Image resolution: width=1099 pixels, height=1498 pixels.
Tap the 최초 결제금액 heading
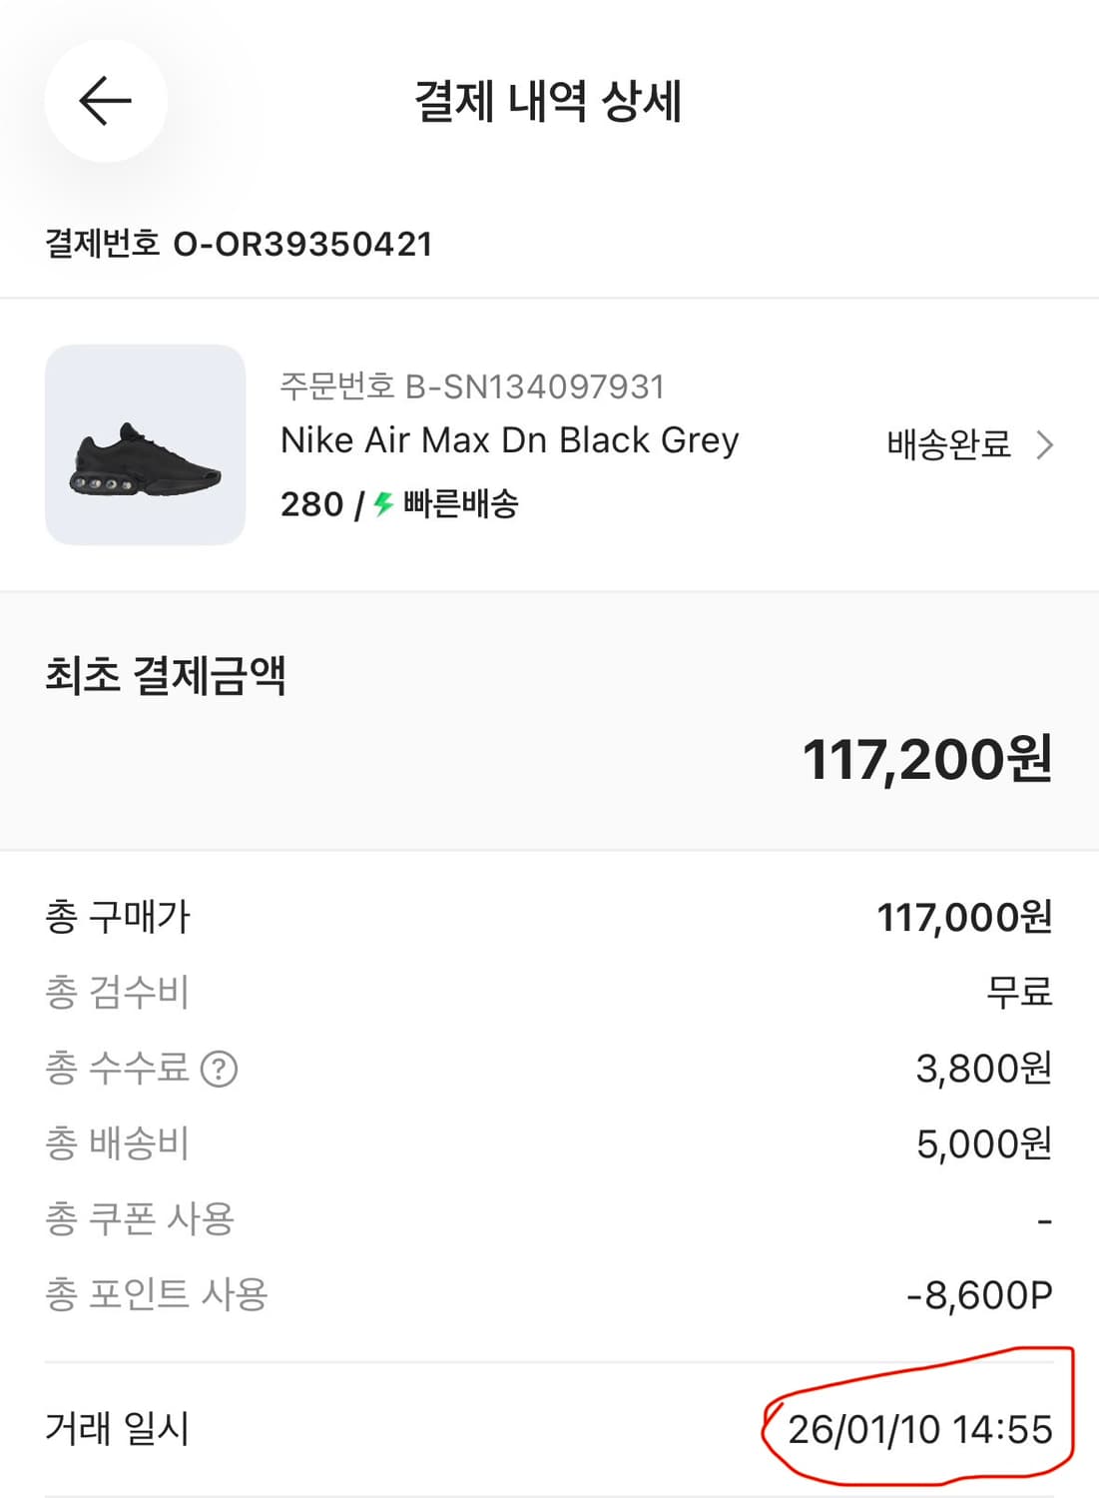(166, 676)
